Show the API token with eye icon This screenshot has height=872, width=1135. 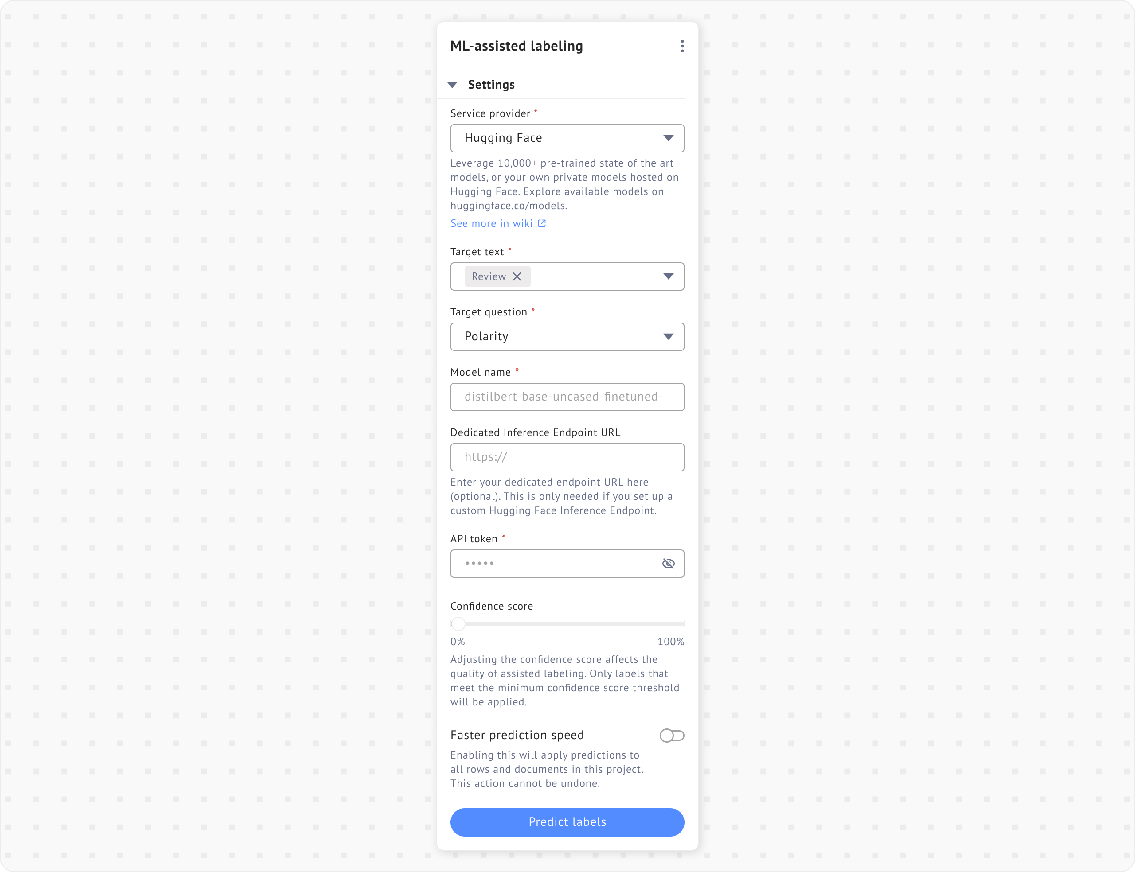[x=668, y=564]
